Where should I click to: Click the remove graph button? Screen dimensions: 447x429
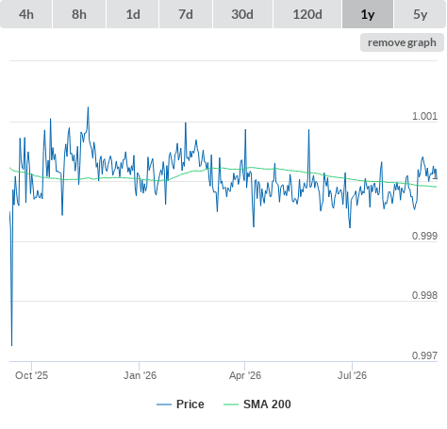pyautogui.click(x=402, y=42)
